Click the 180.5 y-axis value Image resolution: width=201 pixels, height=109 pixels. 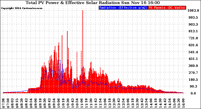pos(193,80)
